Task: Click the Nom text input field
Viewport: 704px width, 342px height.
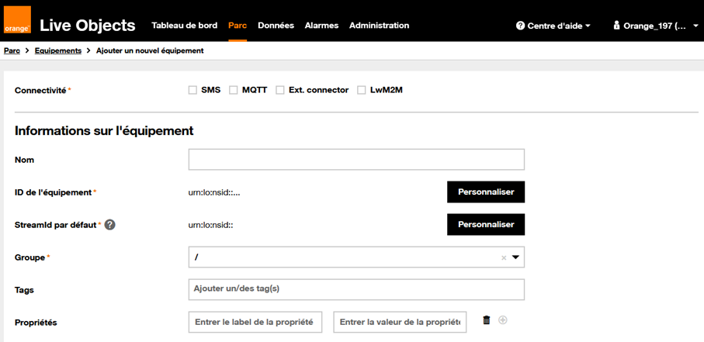Action: point(356,160)
